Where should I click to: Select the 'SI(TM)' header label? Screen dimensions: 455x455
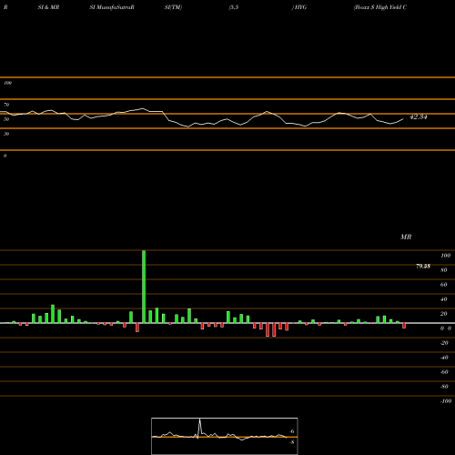(x=173, y=7)
